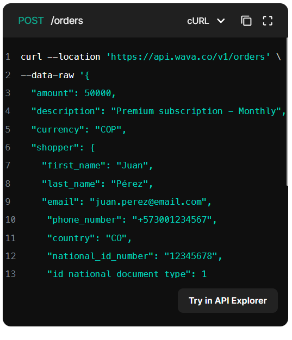The width and height of the screenshot is (292, 340).
Task: Click the "country": "CO" line
Action: 89,238
